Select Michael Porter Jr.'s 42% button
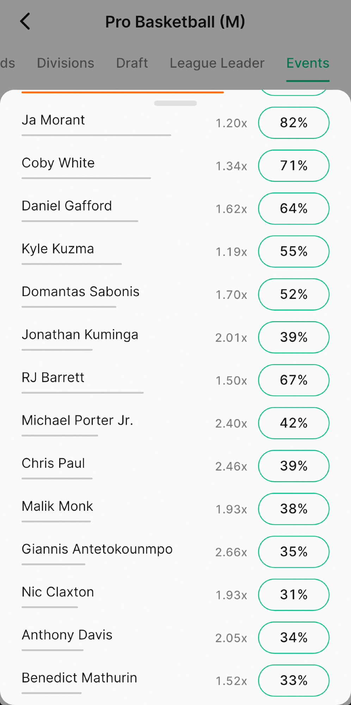 (294, 423)
